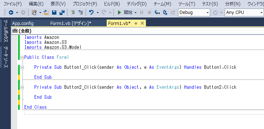The height and width of the screenshot is (129, 264).
Task: Open the 編集(E) menu
Action: [36, 4]
